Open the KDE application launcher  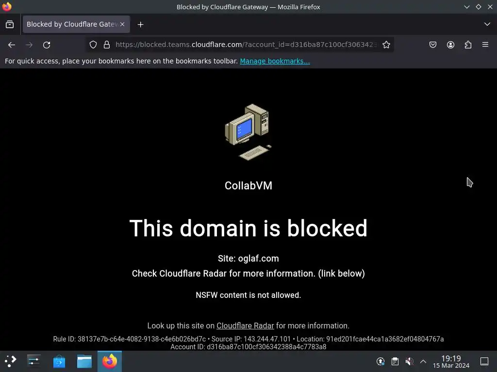[x=10, y=361]
